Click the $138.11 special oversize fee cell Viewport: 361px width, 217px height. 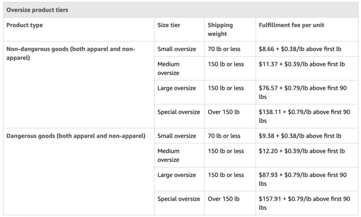[304, 116]
